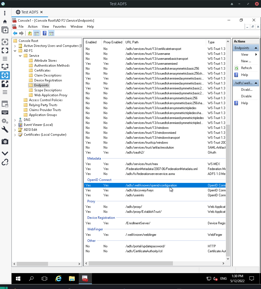Toggle the Show/Hide Action Pane icon
The width and height of the screenshot is (261, 289).
[x=51, y=33]
